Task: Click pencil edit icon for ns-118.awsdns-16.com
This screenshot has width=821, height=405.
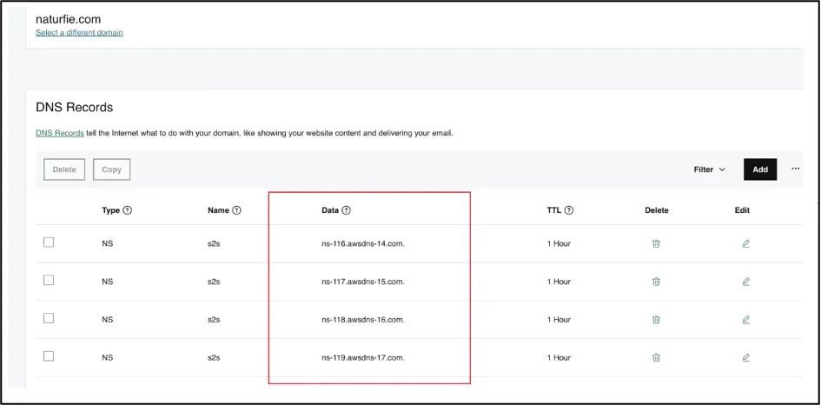Action: coord(746,320)
